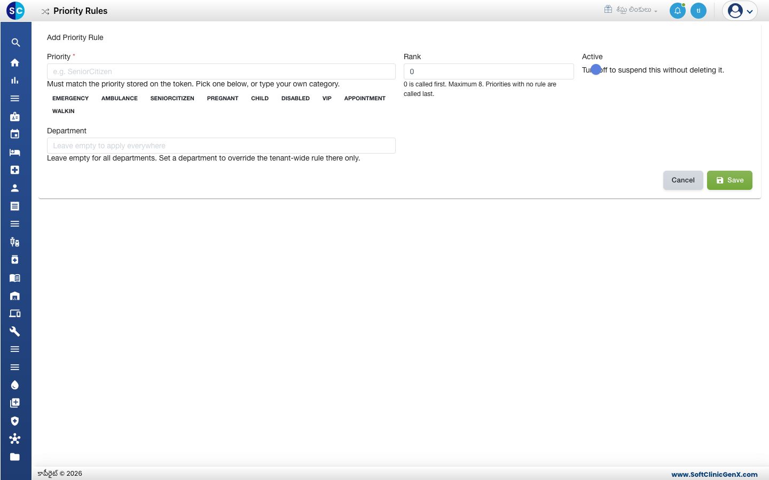
Task: Click the stacked add-box sidebar icon
Action: pyautogui.click(x=15, y=403)
